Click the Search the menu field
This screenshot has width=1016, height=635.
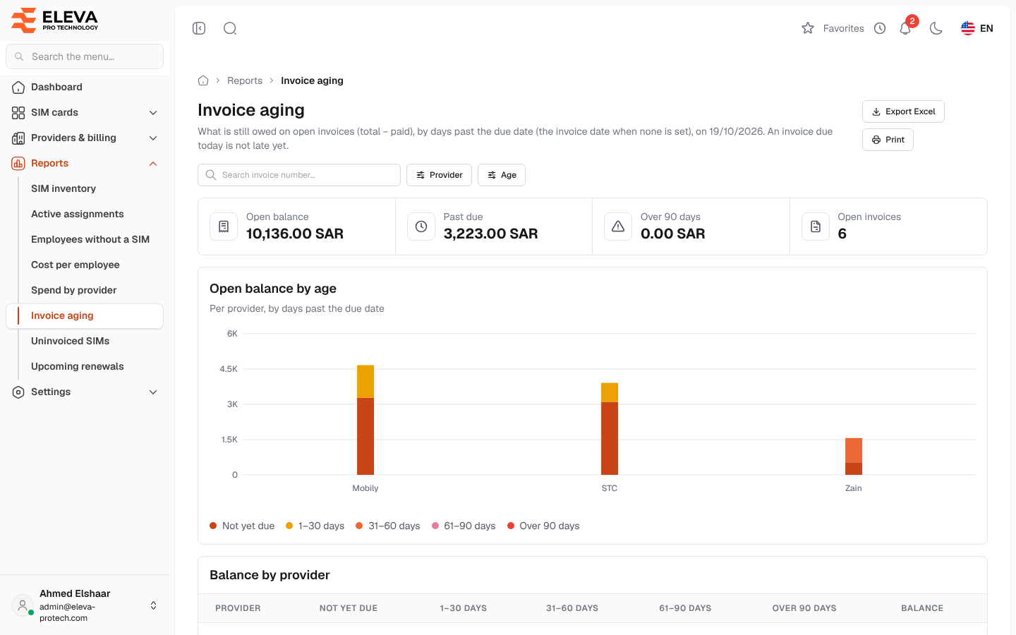[x=85, y=56]
